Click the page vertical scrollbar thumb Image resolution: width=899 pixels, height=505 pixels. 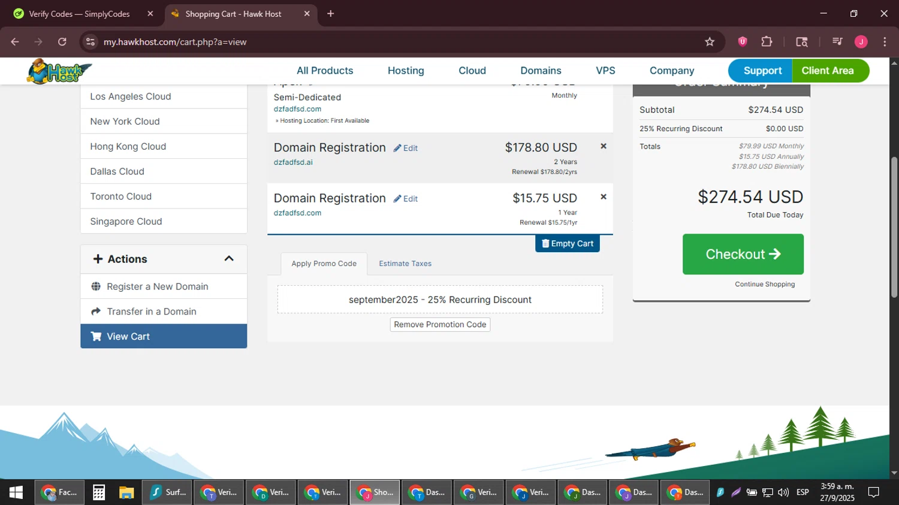point(894,228)
